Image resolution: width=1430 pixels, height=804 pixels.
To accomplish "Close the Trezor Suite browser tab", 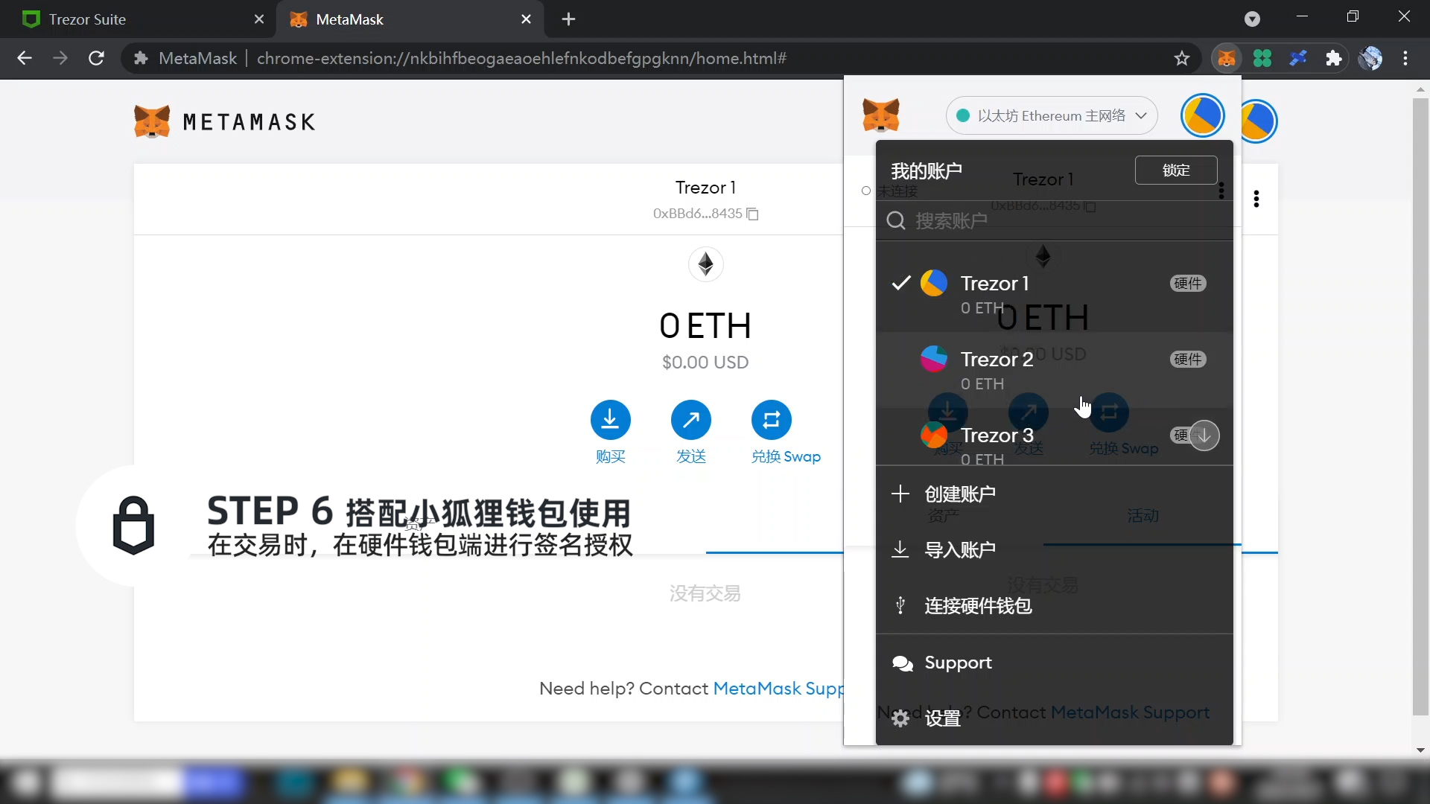I will [x=258, y=19].
